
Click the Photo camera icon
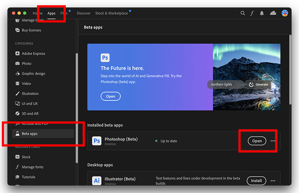pos(17,63)
